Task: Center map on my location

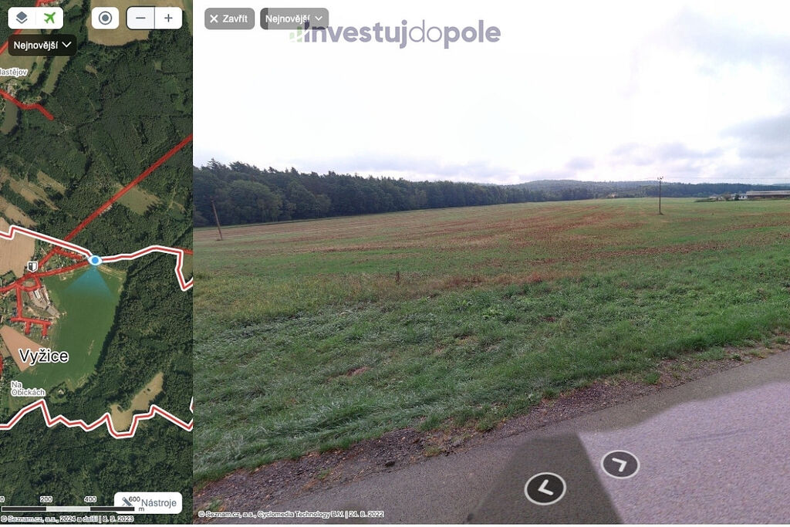Action: click(x=105, y=19)
